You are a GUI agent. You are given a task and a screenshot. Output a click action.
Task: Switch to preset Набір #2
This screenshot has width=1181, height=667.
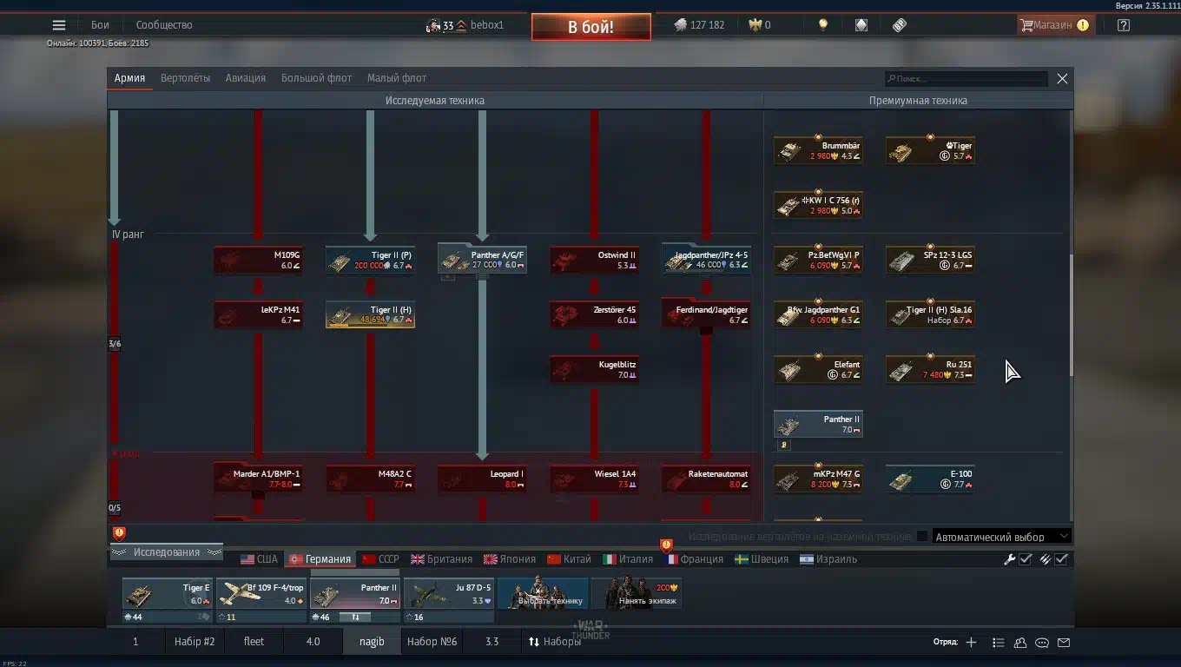[x=194, y=642]
